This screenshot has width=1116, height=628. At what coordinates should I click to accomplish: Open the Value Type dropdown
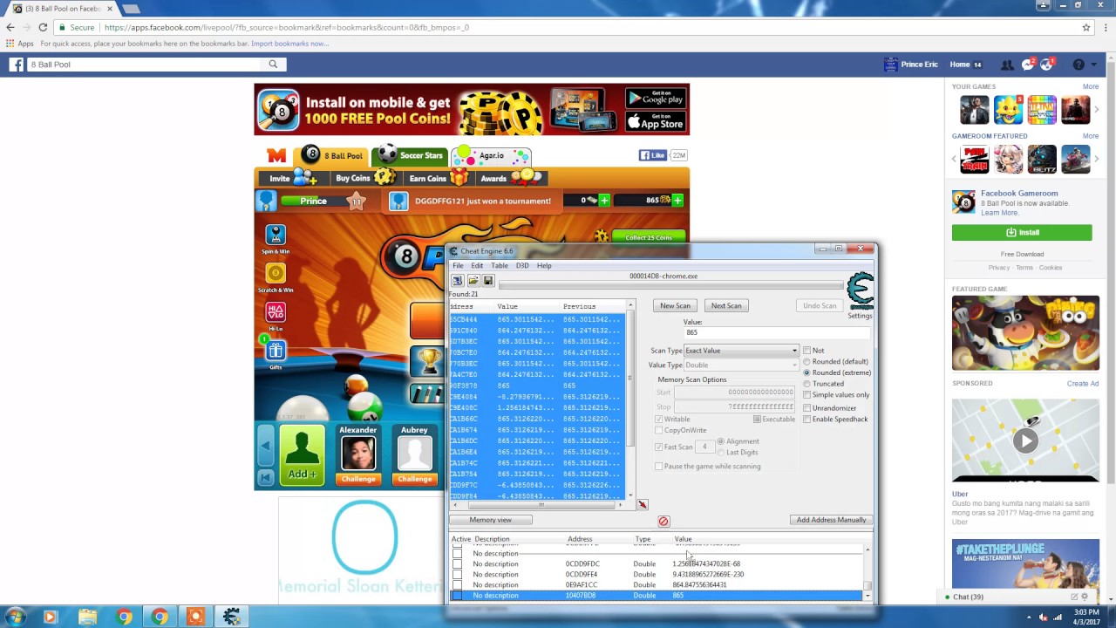pos(741,365)
